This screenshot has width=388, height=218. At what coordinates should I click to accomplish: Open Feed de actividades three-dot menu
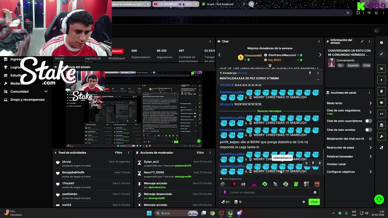(129, 153)
